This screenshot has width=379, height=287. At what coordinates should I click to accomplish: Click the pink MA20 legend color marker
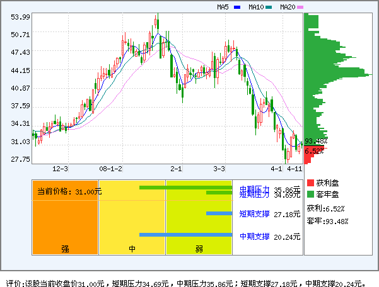[x=300, y=7]
